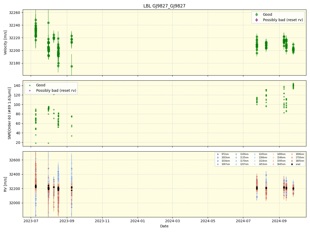Click the 32220 velocity tick label
Image resolution: width=310 pixels, height=232 pixels.
coord(15,38)
